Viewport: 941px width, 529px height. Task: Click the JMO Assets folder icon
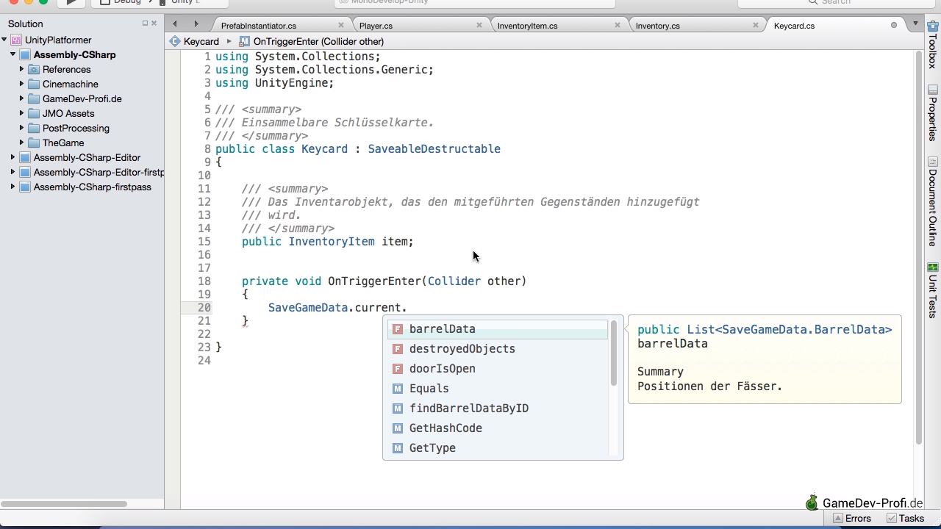tap(34, 113)
